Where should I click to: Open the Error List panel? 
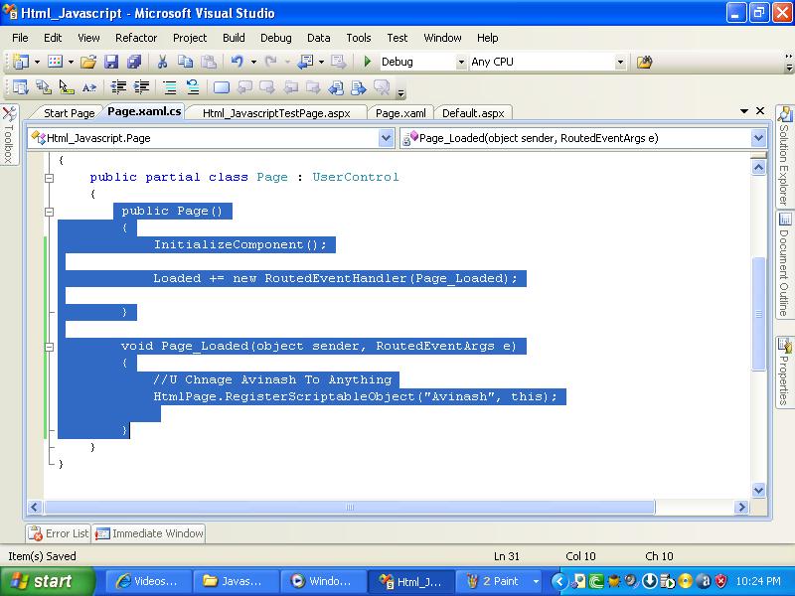point(59,533)
